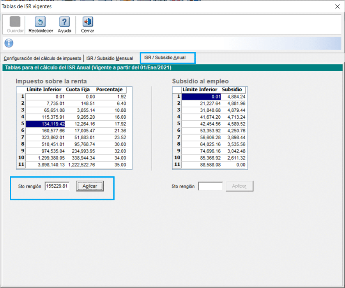Click the empty 5to renglón field under Subsidio
345x288 pixels.
[211, 186]
